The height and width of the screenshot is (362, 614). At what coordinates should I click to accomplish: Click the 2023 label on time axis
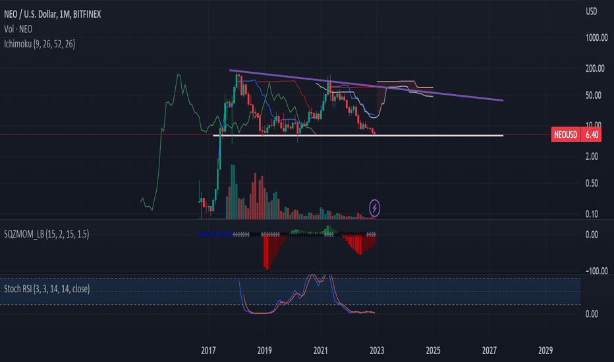point(377,350)
